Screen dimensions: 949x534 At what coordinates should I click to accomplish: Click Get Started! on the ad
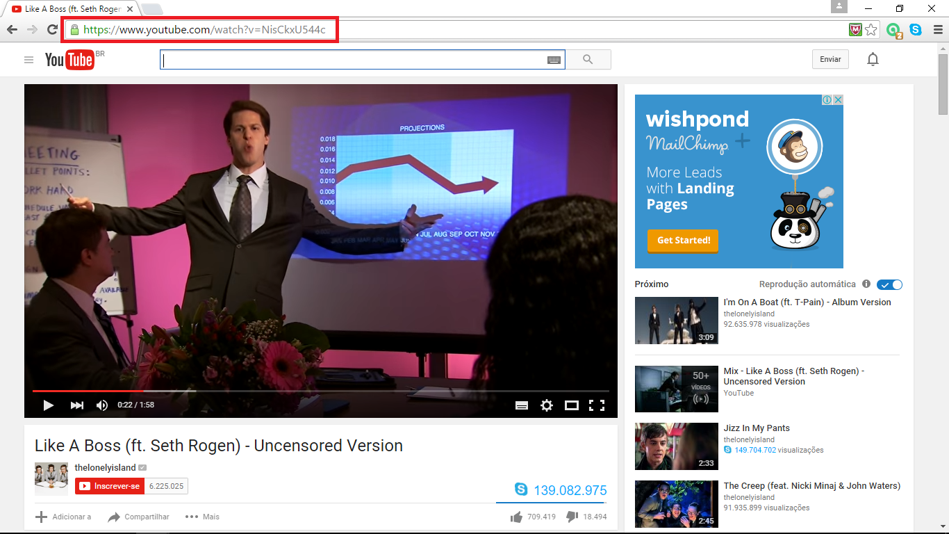684,240
